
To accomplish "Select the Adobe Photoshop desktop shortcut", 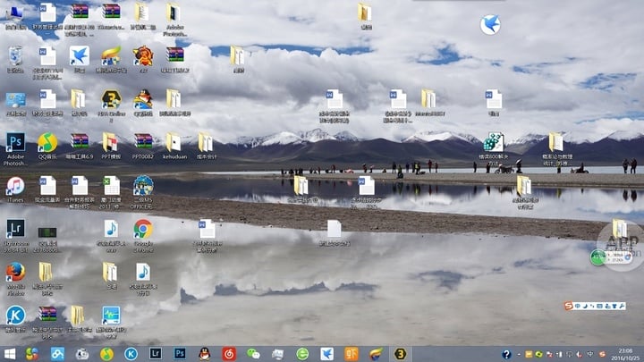I will 15,149.
